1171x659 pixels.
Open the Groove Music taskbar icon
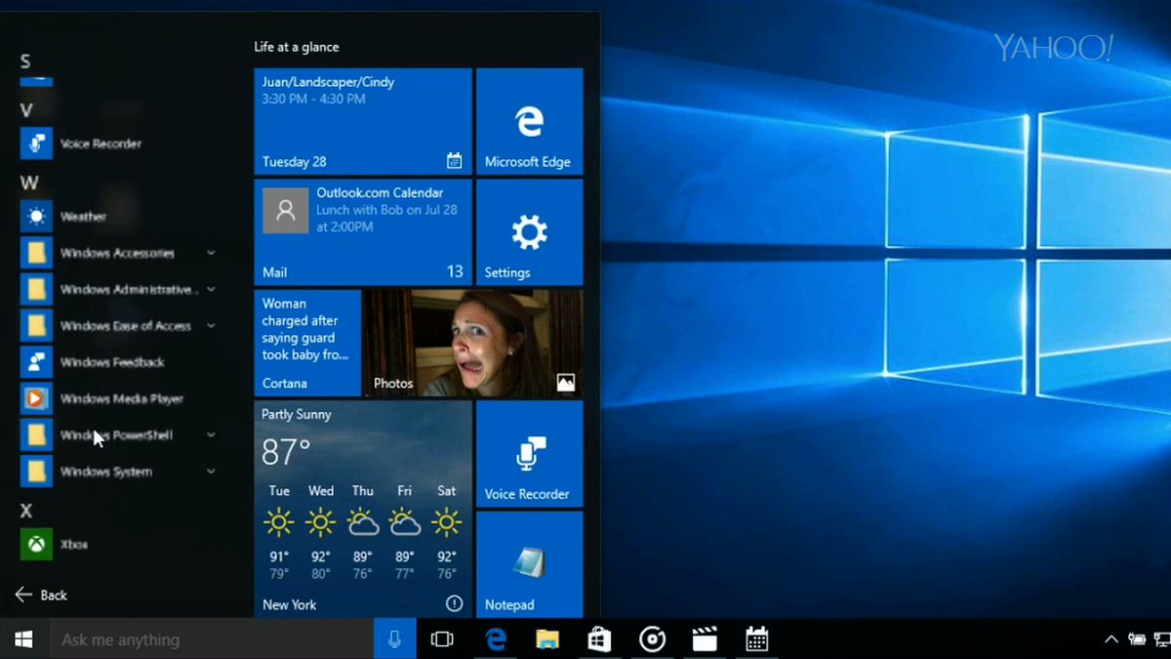click(x=652, y=639)
